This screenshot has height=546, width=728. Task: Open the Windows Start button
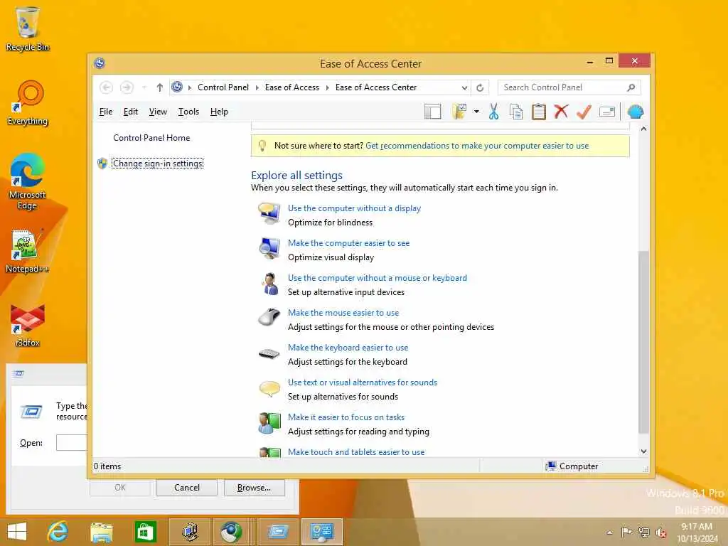click(17, 532)
